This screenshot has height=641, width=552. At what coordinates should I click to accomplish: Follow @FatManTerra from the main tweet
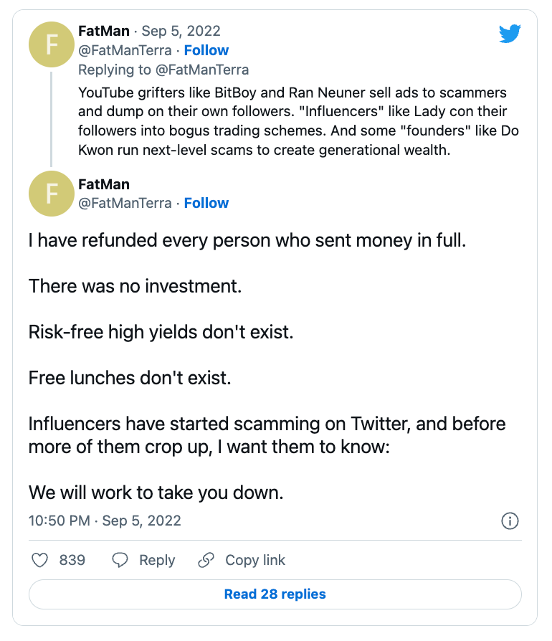(x=206, y=203)
